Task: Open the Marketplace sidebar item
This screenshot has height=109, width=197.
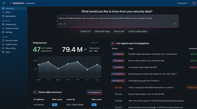Action: click(10, 16)
